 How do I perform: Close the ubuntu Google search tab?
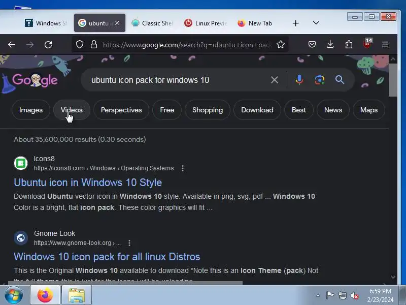pyautogui.click(x=117, y=23)
